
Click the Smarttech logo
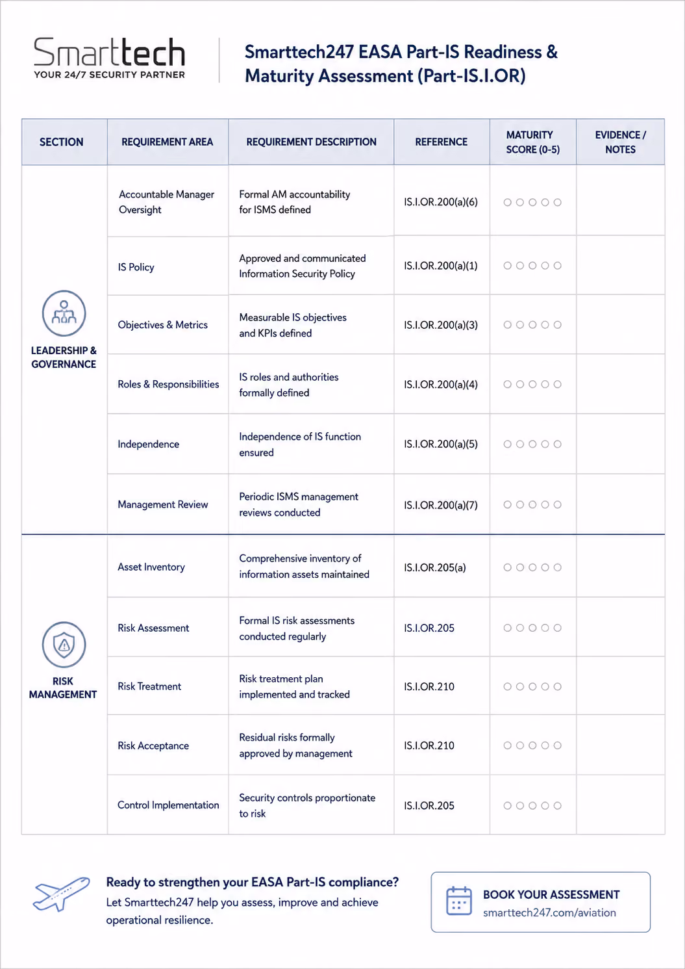[x=109, y=57]
